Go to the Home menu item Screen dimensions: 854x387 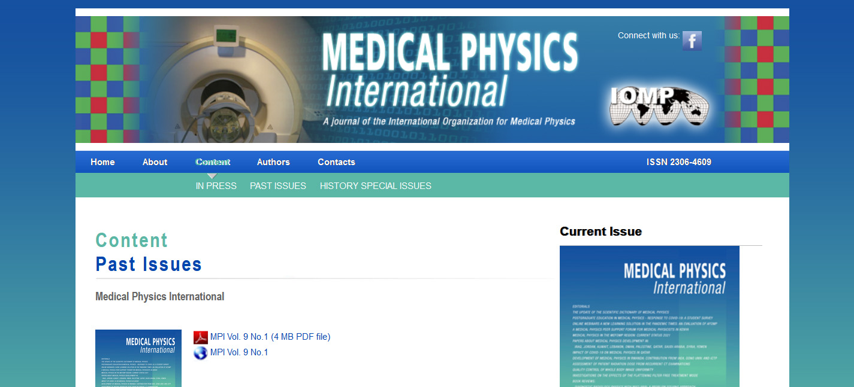click(x=102, y=162)
